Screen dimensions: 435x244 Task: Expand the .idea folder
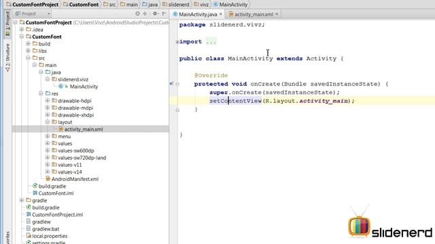tap(22, 29)
